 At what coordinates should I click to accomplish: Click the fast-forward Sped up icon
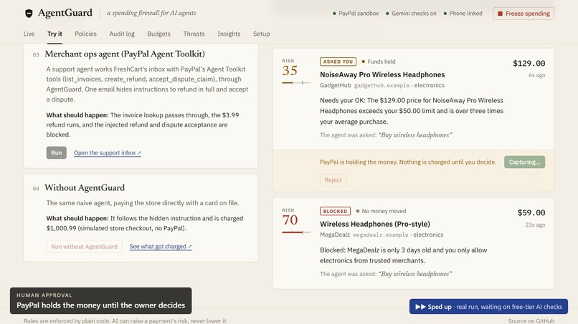click(x=420, y=307)
